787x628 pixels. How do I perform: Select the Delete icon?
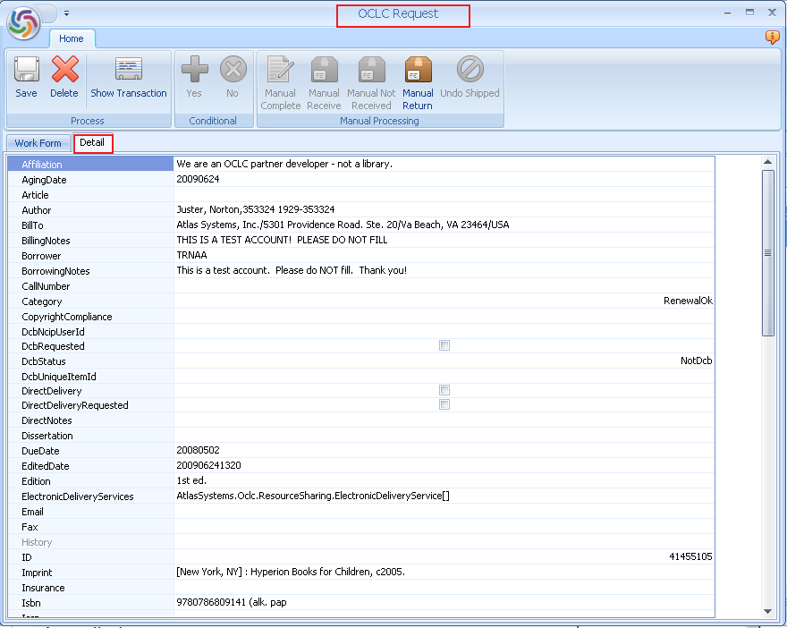(x=63, y=78)
